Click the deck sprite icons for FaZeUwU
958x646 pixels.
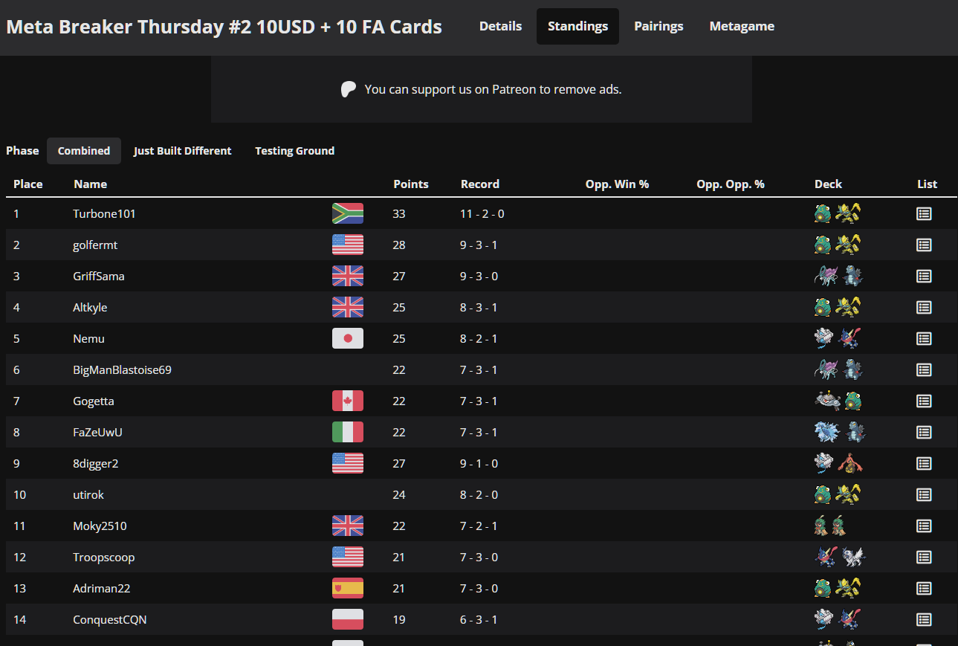(x=840, y=432)
